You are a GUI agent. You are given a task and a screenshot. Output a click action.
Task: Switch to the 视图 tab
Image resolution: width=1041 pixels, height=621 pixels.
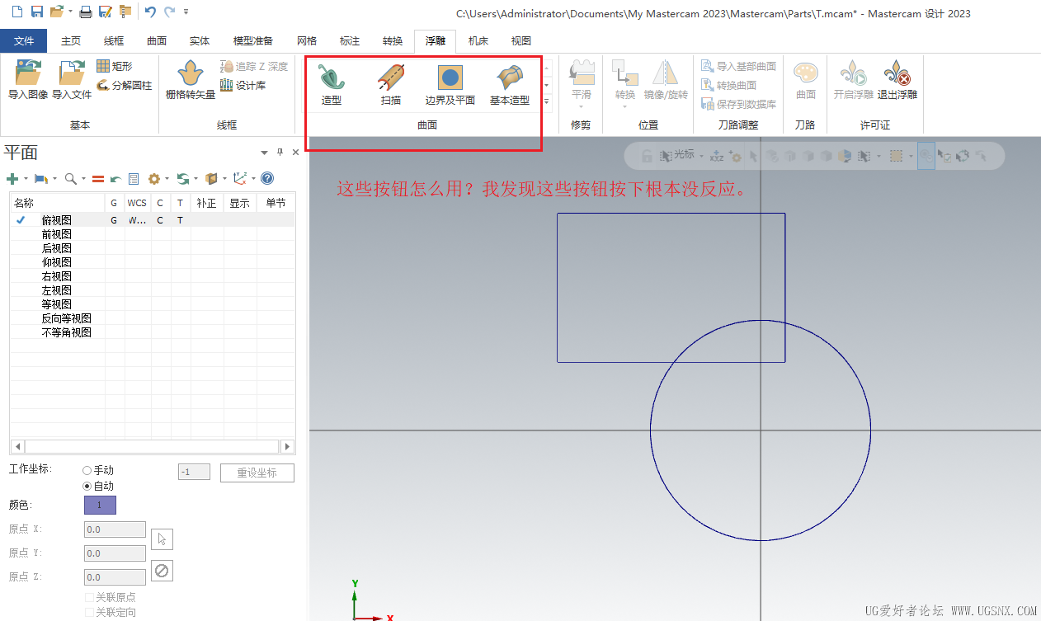pyautogui.click(x=521, y=40)
